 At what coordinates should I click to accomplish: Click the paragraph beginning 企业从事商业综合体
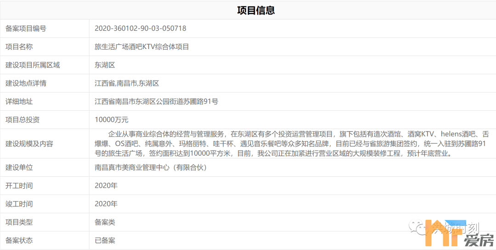coord(292,144)
